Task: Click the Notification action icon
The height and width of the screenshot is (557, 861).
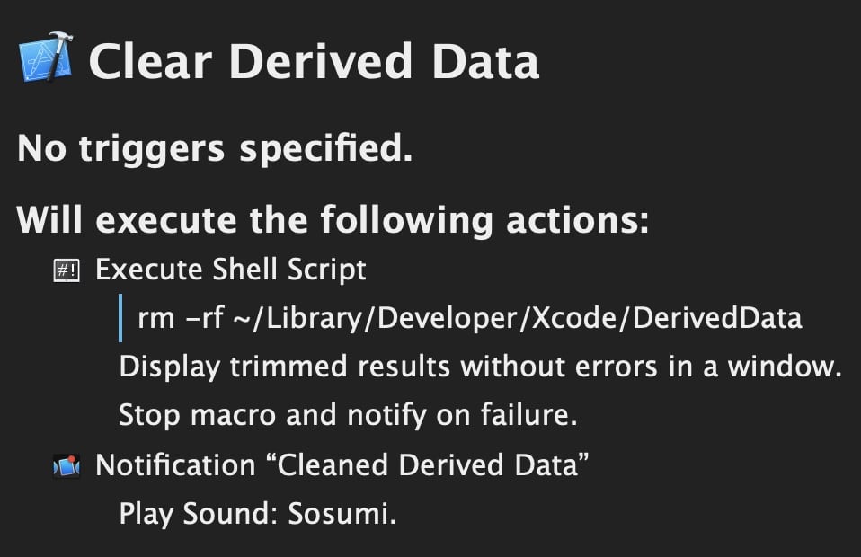Action: pos(67,465)
